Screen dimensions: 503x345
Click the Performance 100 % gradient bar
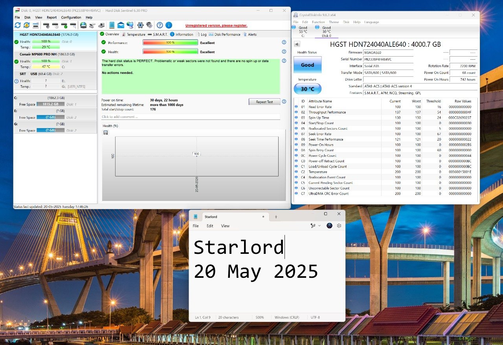pyautogui.click(x=170, y=42)
